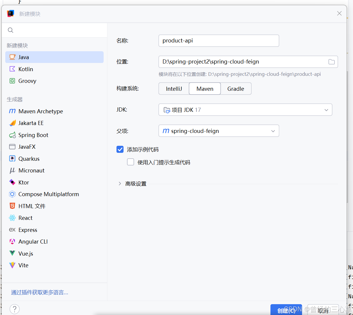The width and height of the screenshot is (353, 315).
Task: Click the Maven m icon in parent field
Action: tap(166, 131)
